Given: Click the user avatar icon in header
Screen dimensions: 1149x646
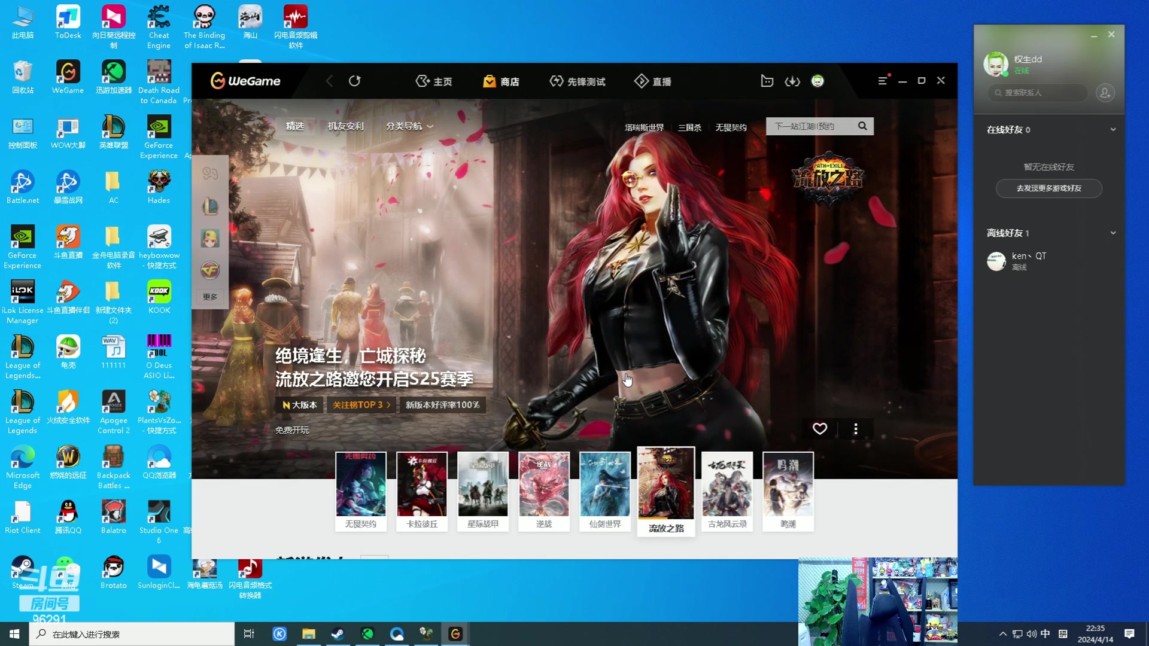Looking at the screenshot, I should tap(817, 81).
